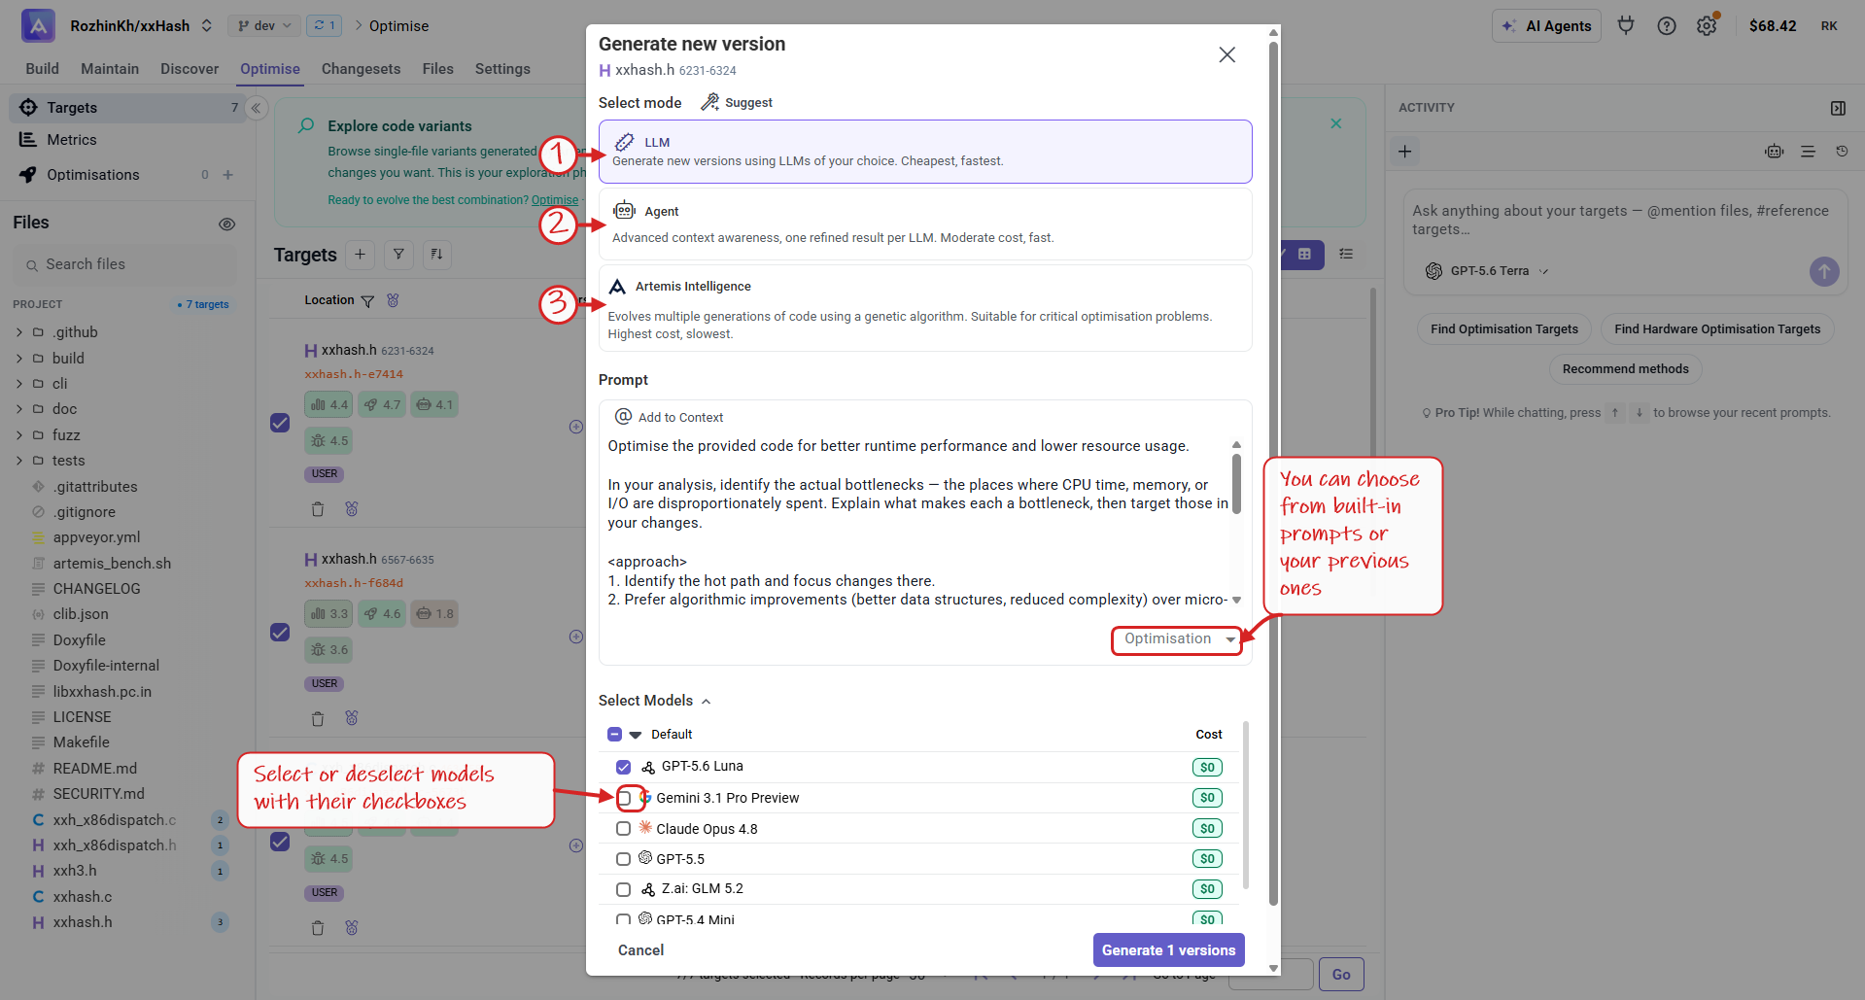Go to the Build tab
1865x1000 pixels.
(x=42, y=69)
